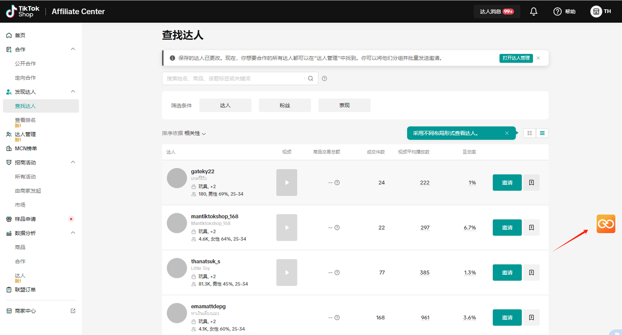Click the 互动率 column header
This screenshot has width=622, height=335.
(x=469, y=152)
